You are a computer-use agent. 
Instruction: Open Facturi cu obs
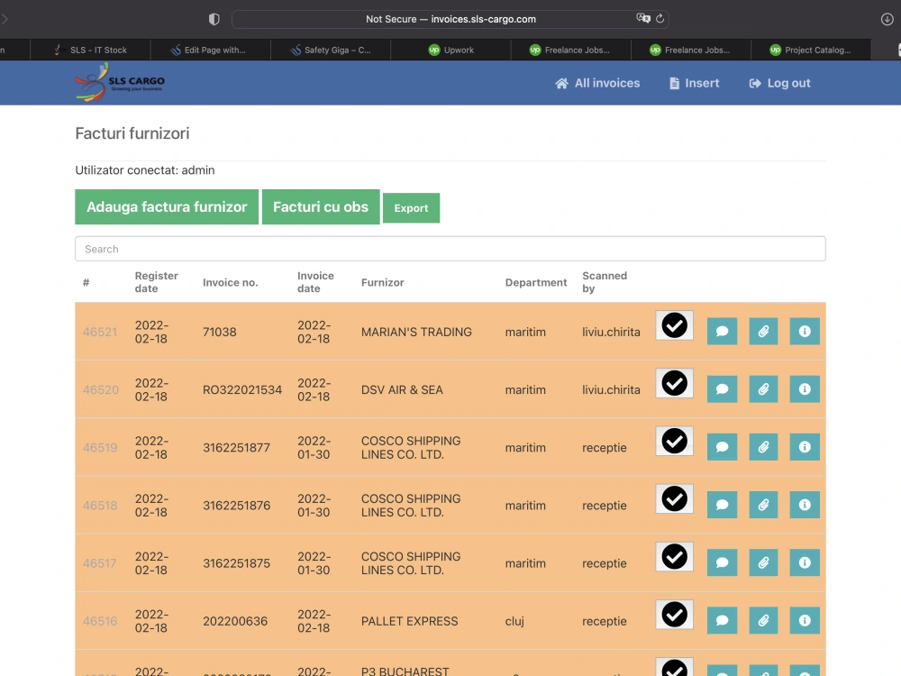(x=321, y=207)
